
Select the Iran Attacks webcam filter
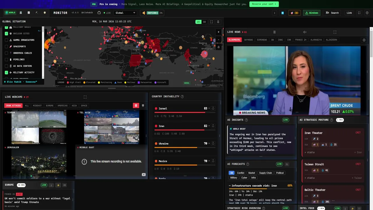[13, 106]
